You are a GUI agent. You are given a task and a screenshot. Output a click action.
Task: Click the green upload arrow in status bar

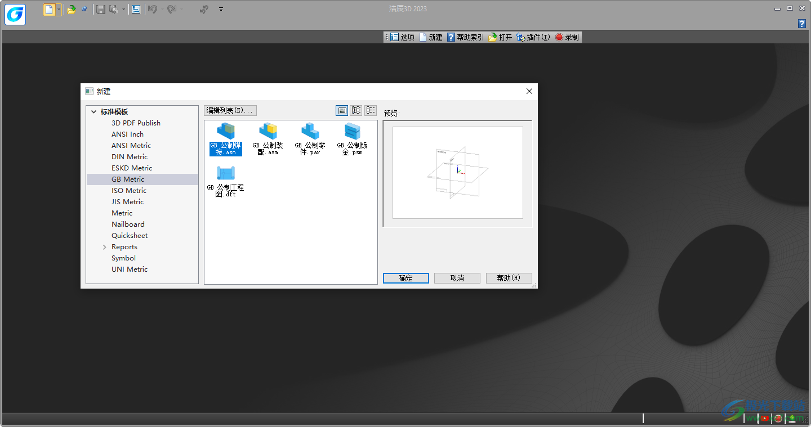792,418
